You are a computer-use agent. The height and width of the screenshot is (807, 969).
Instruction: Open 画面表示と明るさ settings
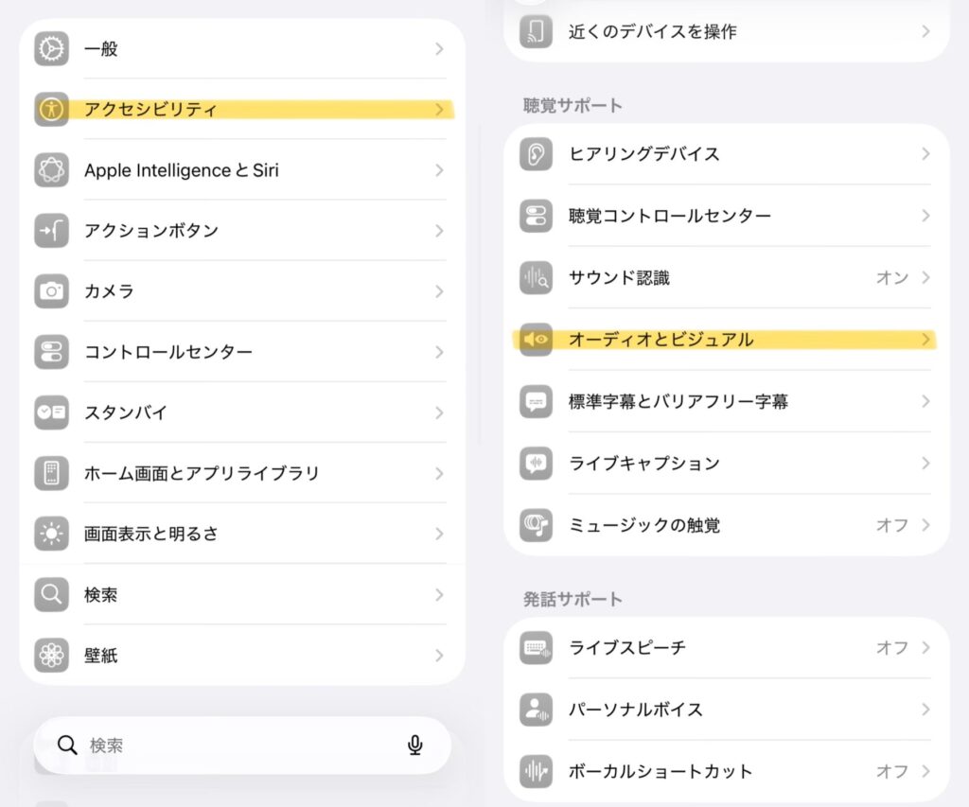(151, 534)
